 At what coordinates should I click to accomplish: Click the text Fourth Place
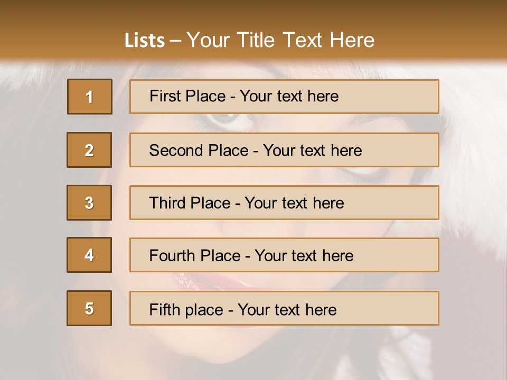point(195,255)
